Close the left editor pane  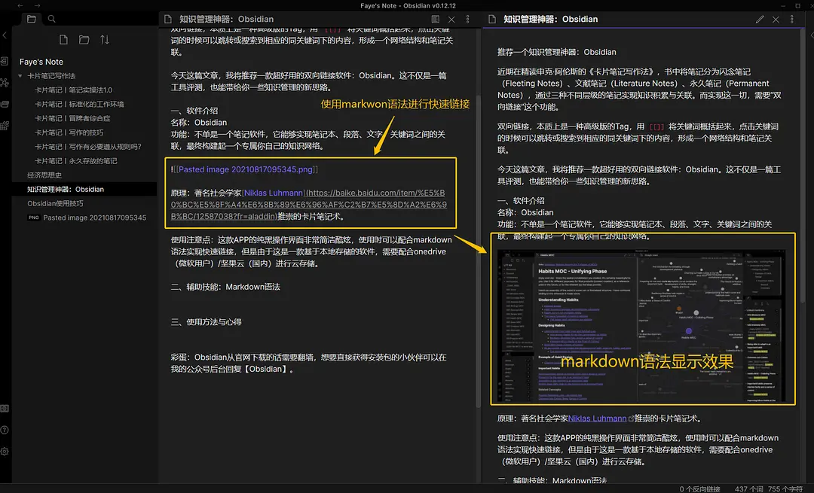click(x=451, y=19)
